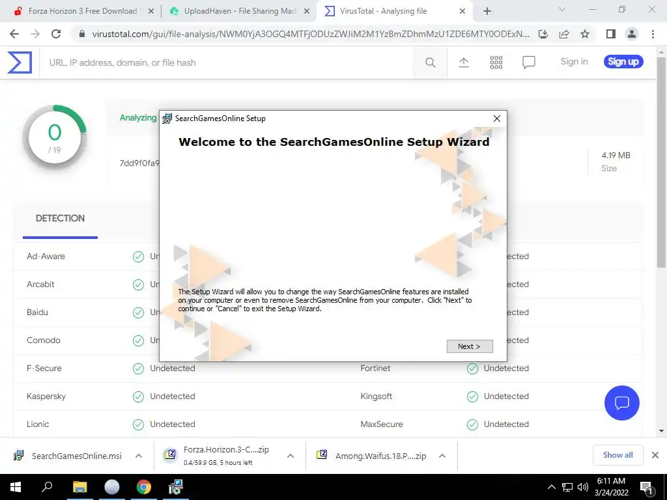Click the VirusTotal search input field

pos(227,62)
